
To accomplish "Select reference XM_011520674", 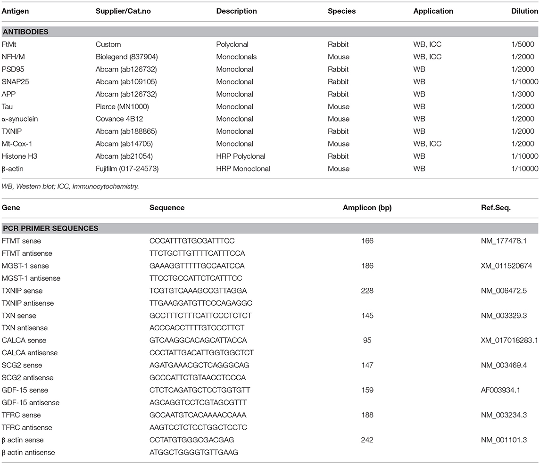I will point(506,266).
